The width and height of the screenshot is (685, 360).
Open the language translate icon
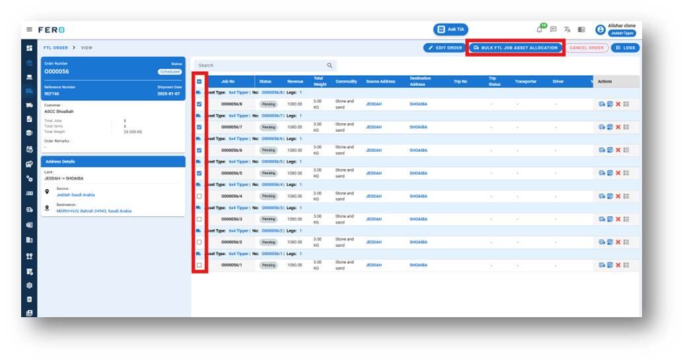click(567, 30)
